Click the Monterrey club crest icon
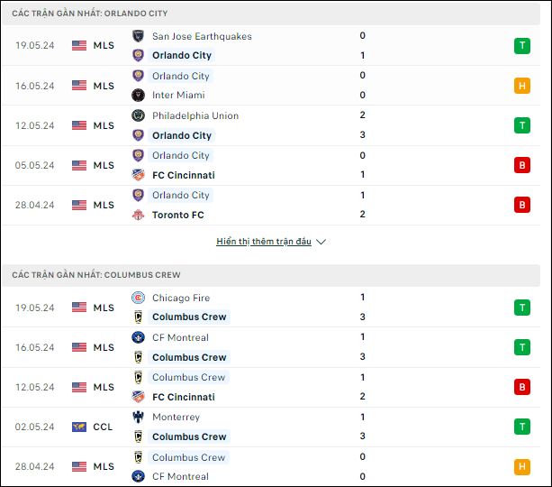The image size is (552, 487). [138, 417]
